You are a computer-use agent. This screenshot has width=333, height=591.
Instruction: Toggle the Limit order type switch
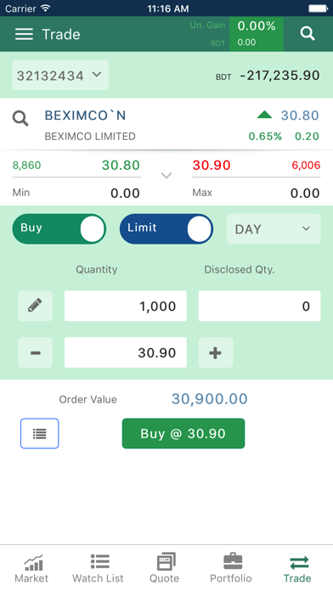(x=166, y=228)
